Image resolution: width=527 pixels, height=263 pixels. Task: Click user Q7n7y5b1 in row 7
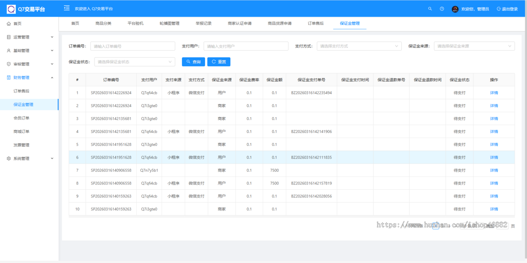pos(149,171)
